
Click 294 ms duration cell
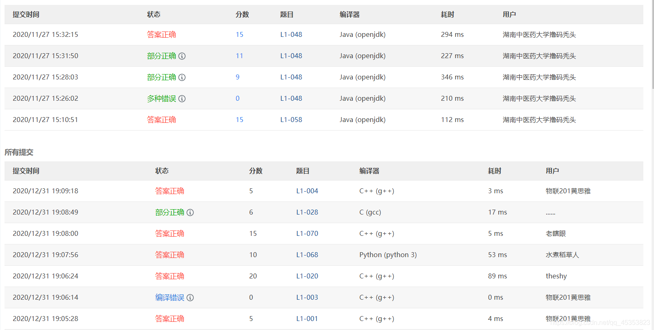tap(452, 34)
